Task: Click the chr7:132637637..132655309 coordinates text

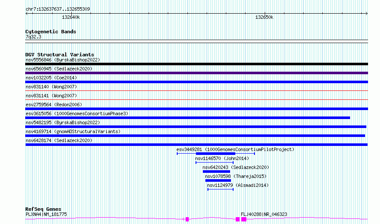Action: tap(58, 9)
